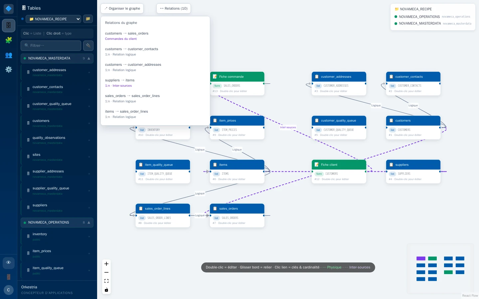Image resolution: width=479 pixels, height=299 pixels.
Task: Toggle the graph lock control
Action: pyautogui.click(x=106, y=290)
